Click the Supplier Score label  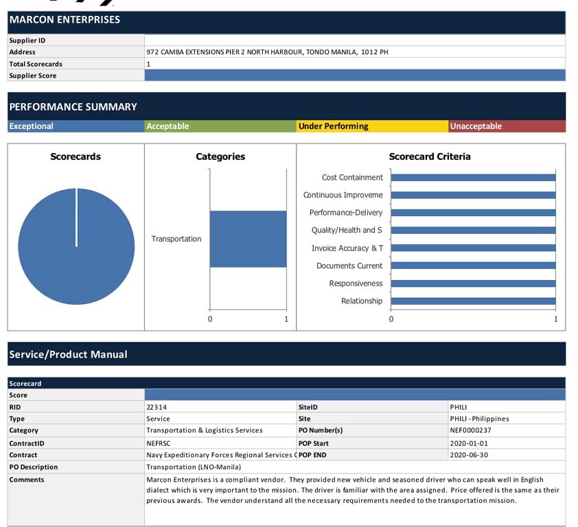33,75
